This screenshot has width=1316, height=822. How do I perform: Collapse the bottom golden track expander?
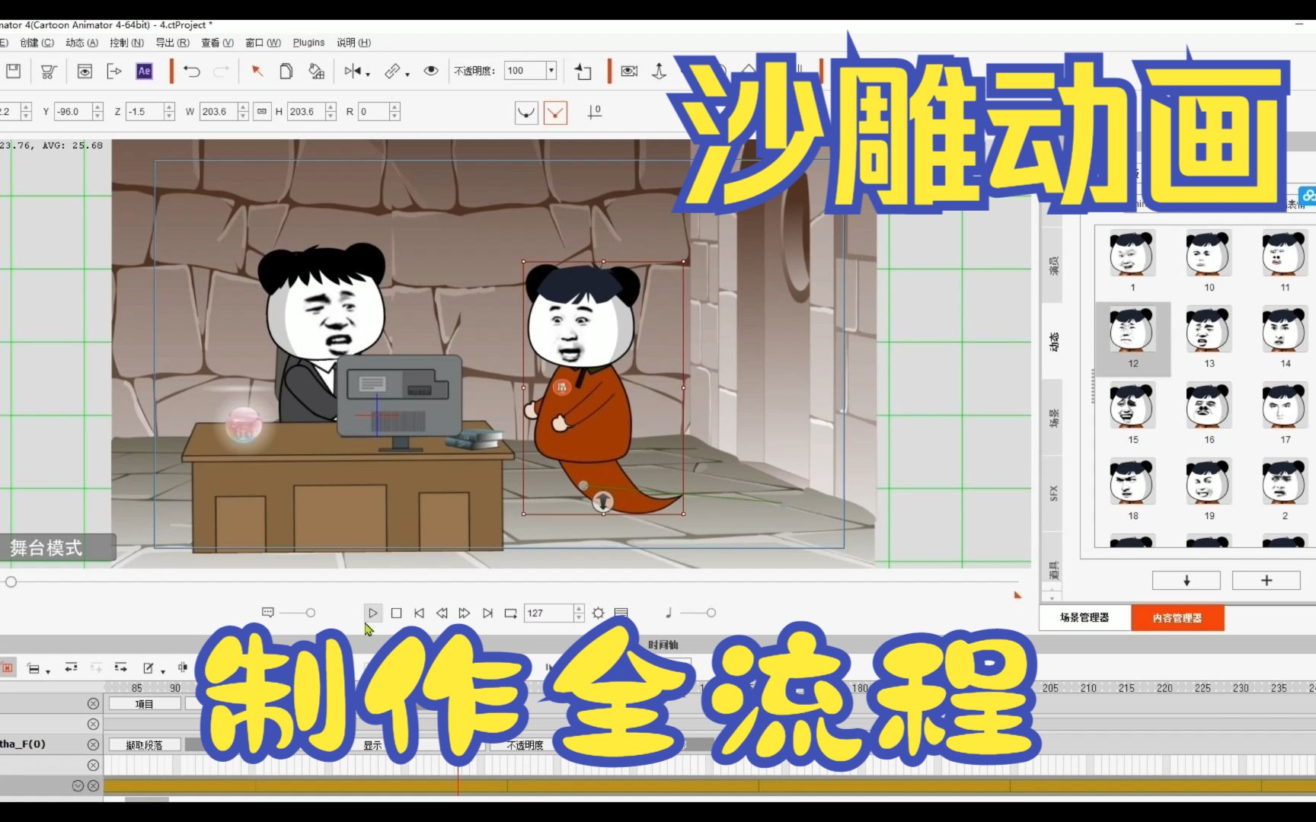tap(78, 785)
